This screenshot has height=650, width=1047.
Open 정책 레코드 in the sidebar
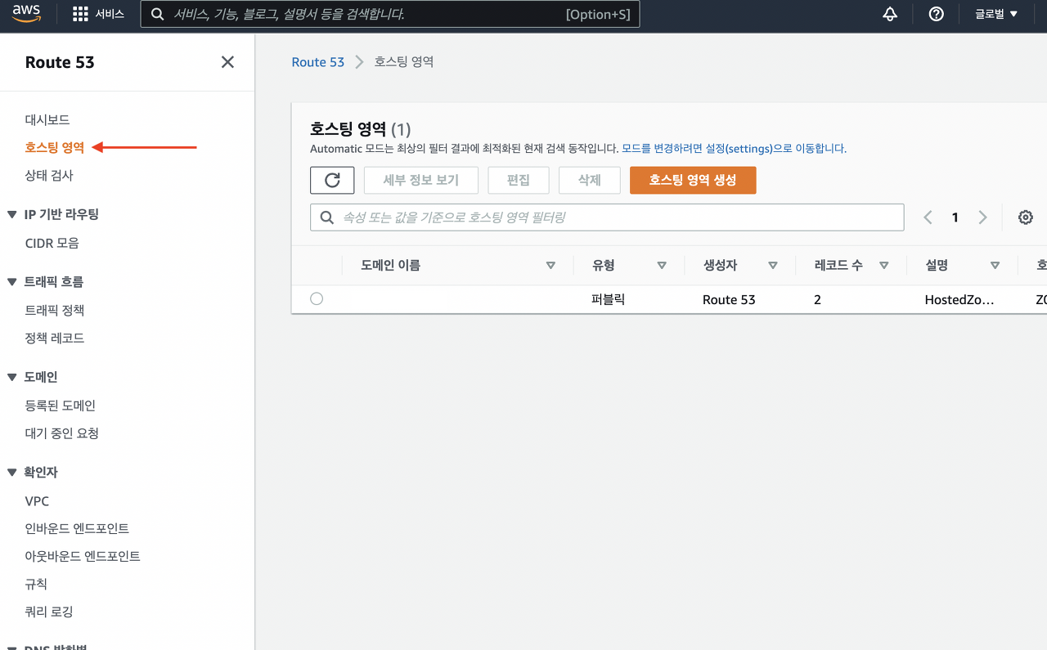[55, 338]
